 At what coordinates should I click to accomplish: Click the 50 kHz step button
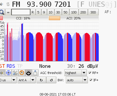(65, 12)
